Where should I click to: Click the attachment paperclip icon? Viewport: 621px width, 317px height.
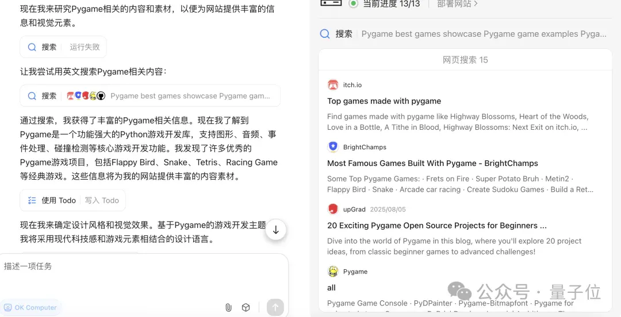point(228,307)
